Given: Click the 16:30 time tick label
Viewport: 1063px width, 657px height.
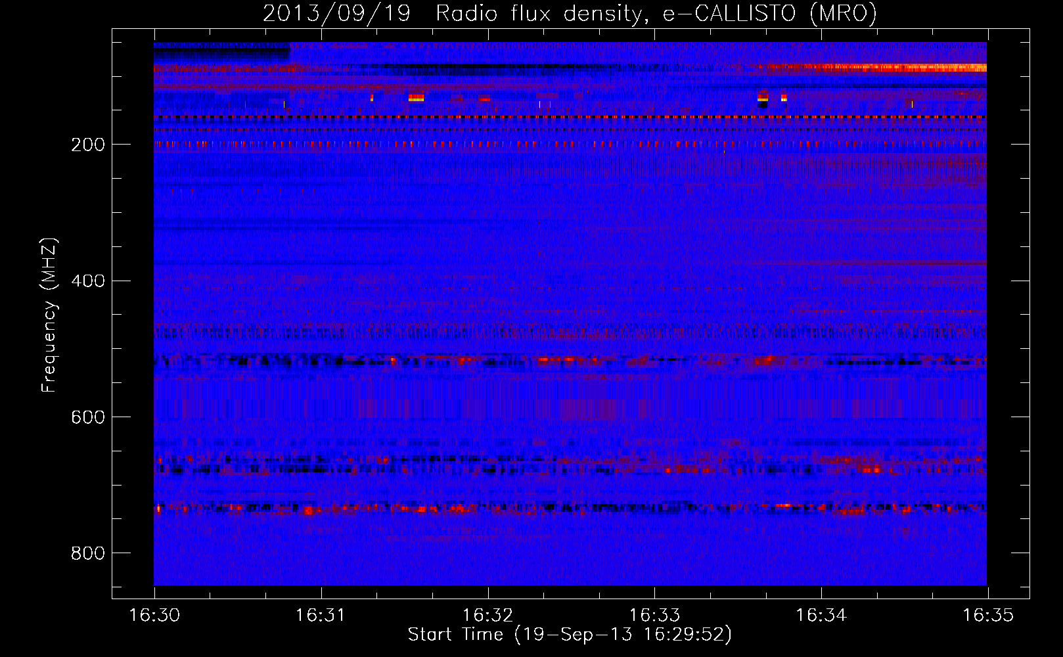Looking at the screenshot, I should pyautogui.click(x=154, y=616).
